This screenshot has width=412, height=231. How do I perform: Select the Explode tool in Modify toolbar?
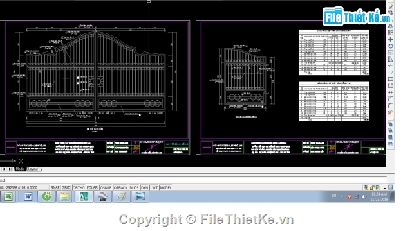click(391, 112)
